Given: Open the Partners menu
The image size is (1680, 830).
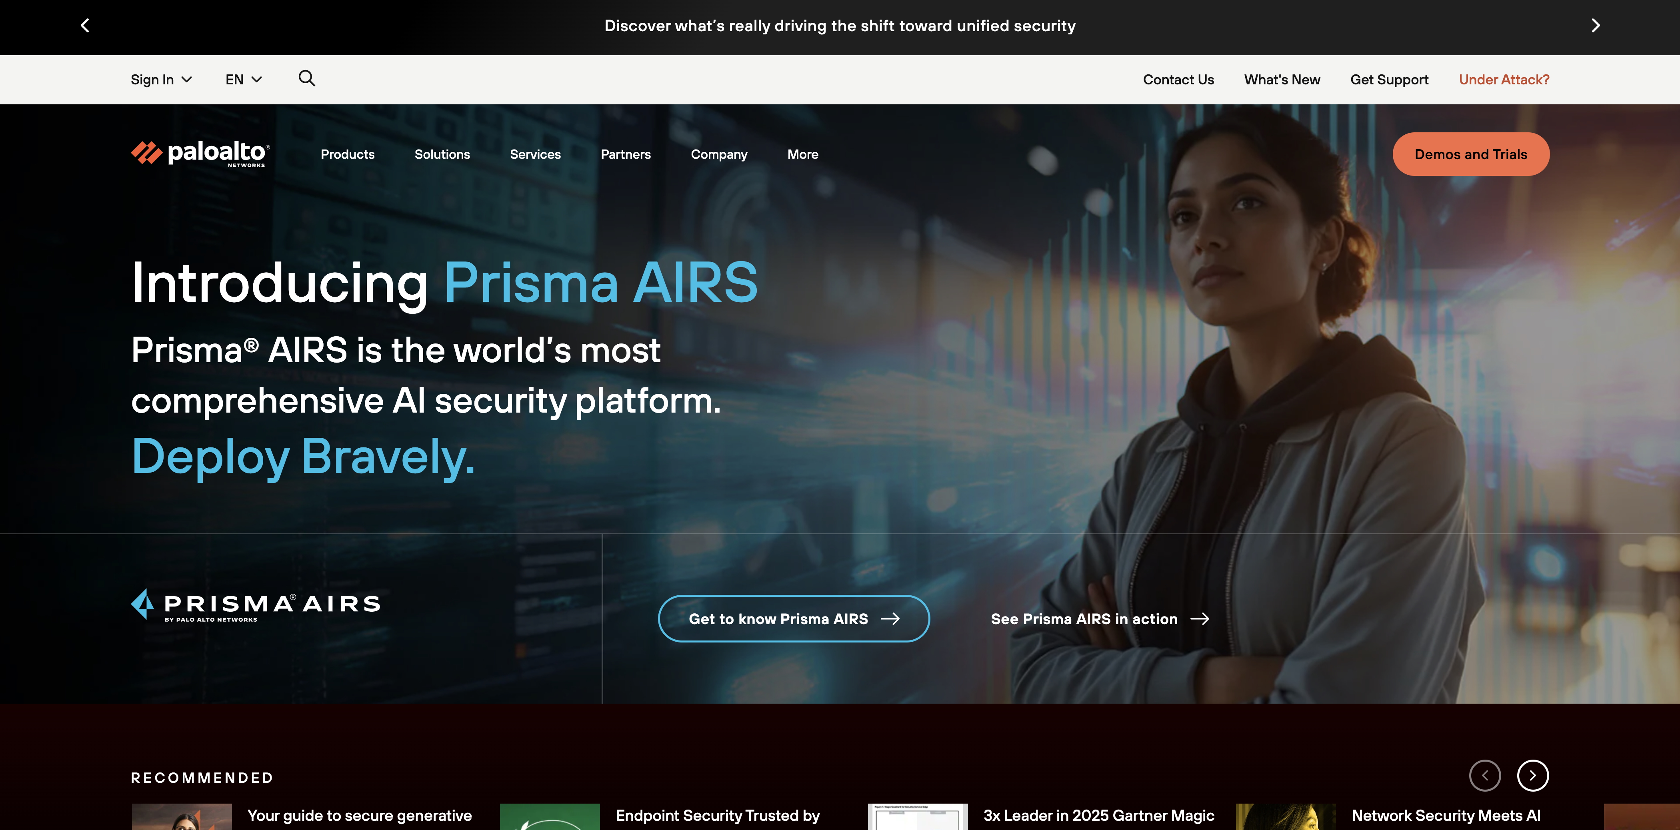Looking at the screenshot, I should tap(626, 154).
